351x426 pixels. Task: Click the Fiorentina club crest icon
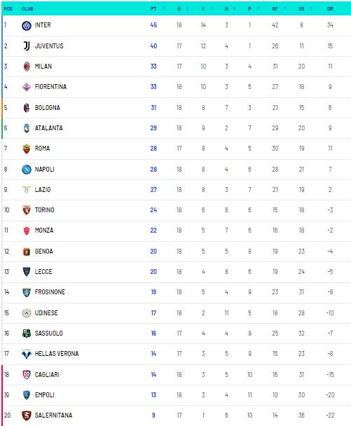[x=27, y=87]
